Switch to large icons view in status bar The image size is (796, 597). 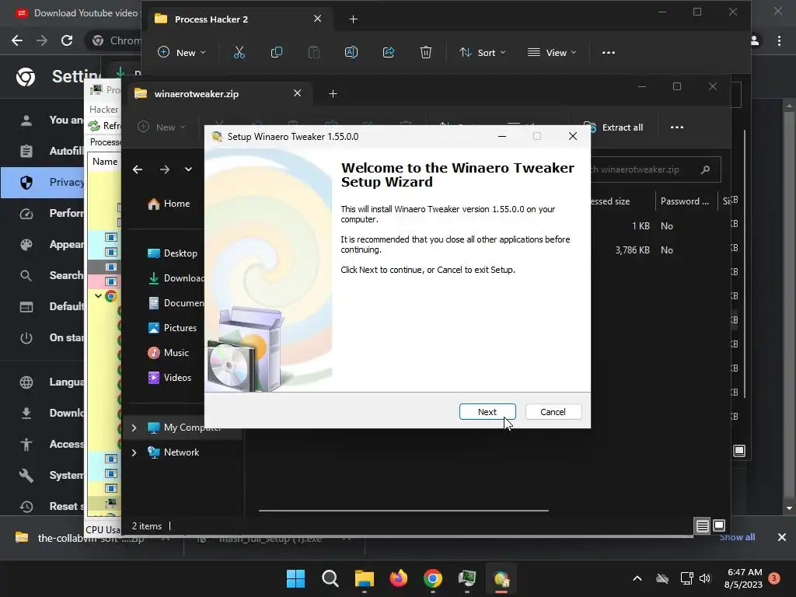coord(719,526)
